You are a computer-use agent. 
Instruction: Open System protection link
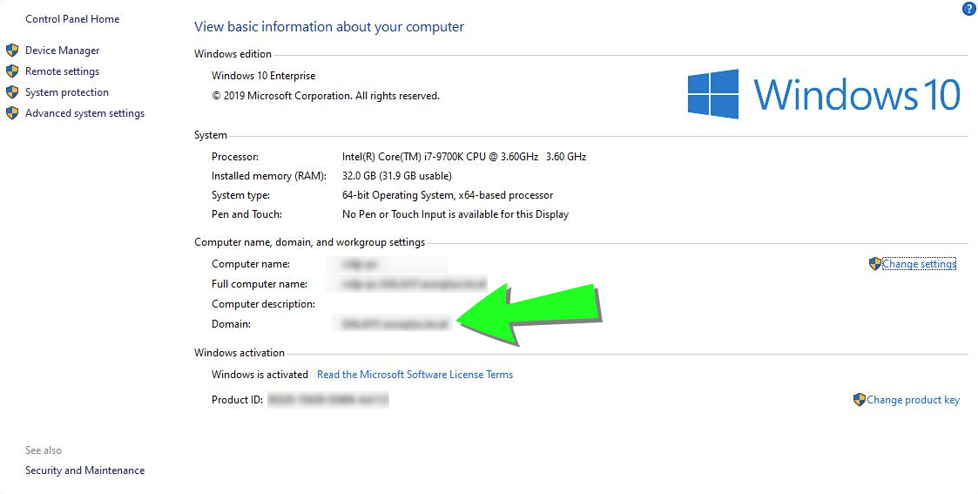point(67,92)
